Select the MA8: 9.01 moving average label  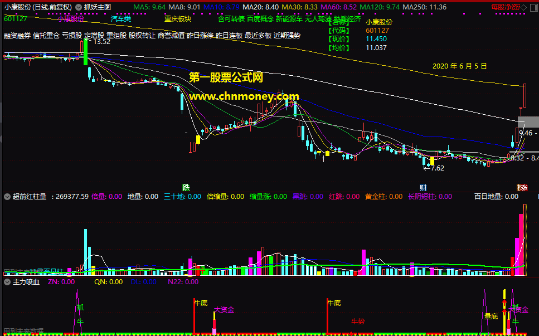184,7
